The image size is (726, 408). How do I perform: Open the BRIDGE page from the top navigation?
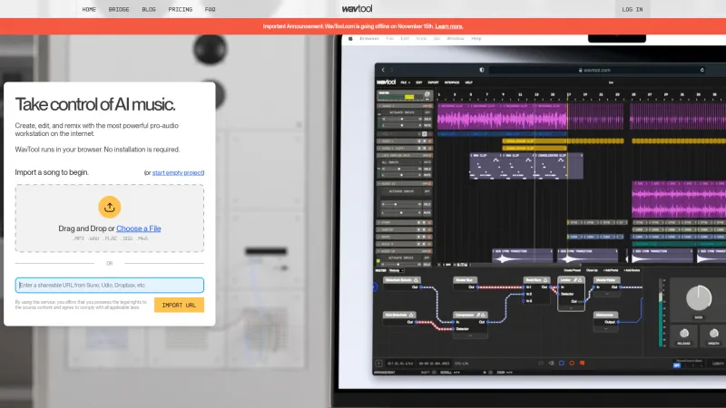119,9
